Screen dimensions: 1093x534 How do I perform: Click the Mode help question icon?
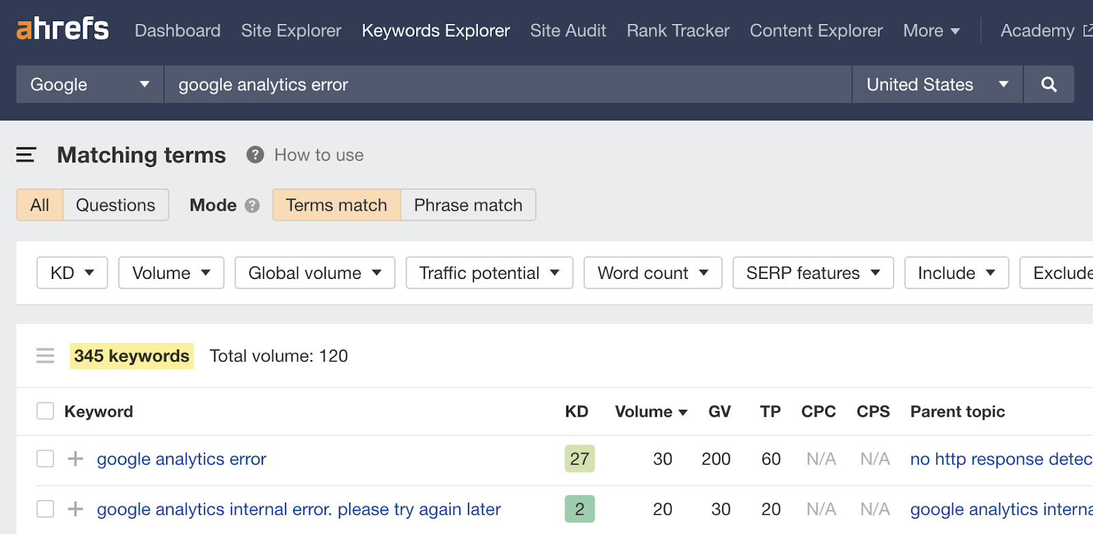click(252, 205)
